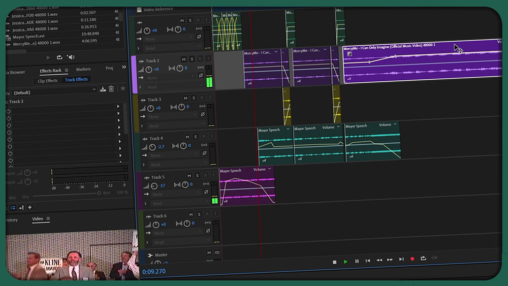Screen dimensions: 508x286
Task: Rewind using the transport bar
Action: click(x=379, y=260)
